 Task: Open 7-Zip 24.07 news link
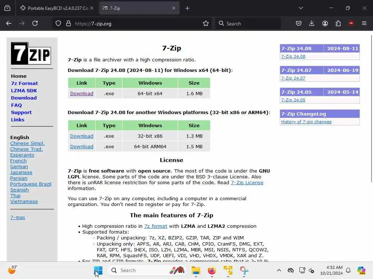point(293,78)
